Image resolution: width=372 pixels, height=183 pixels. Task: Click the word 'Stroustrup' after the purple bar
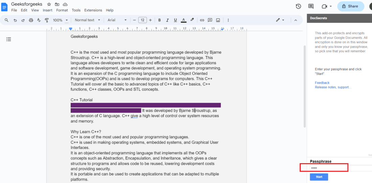(x=201, y=111)
